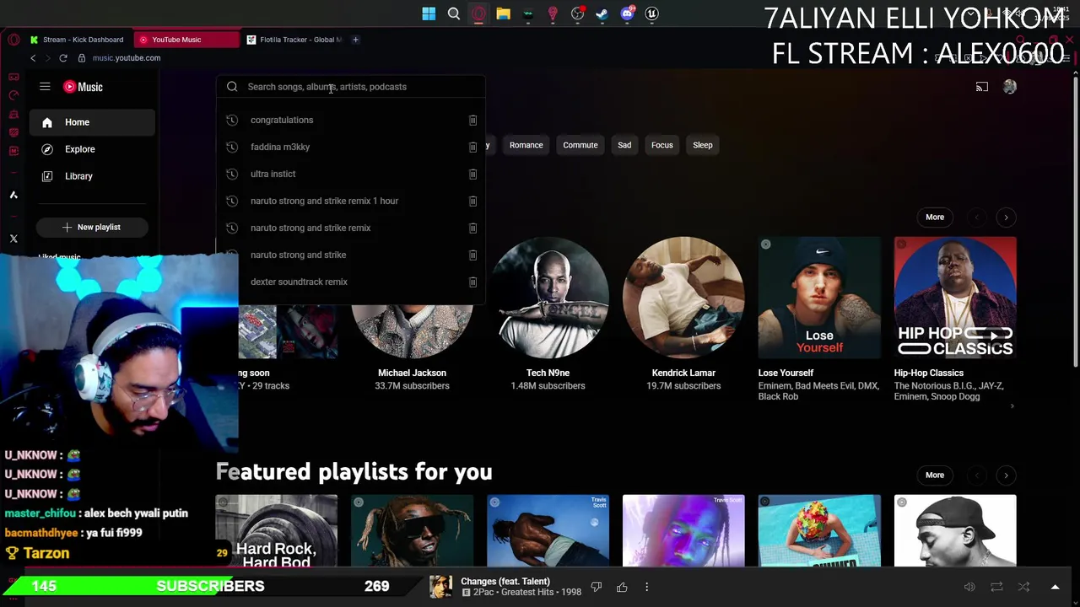
Task: Select the Romance mood chip
Action: (x=526, y=145)
